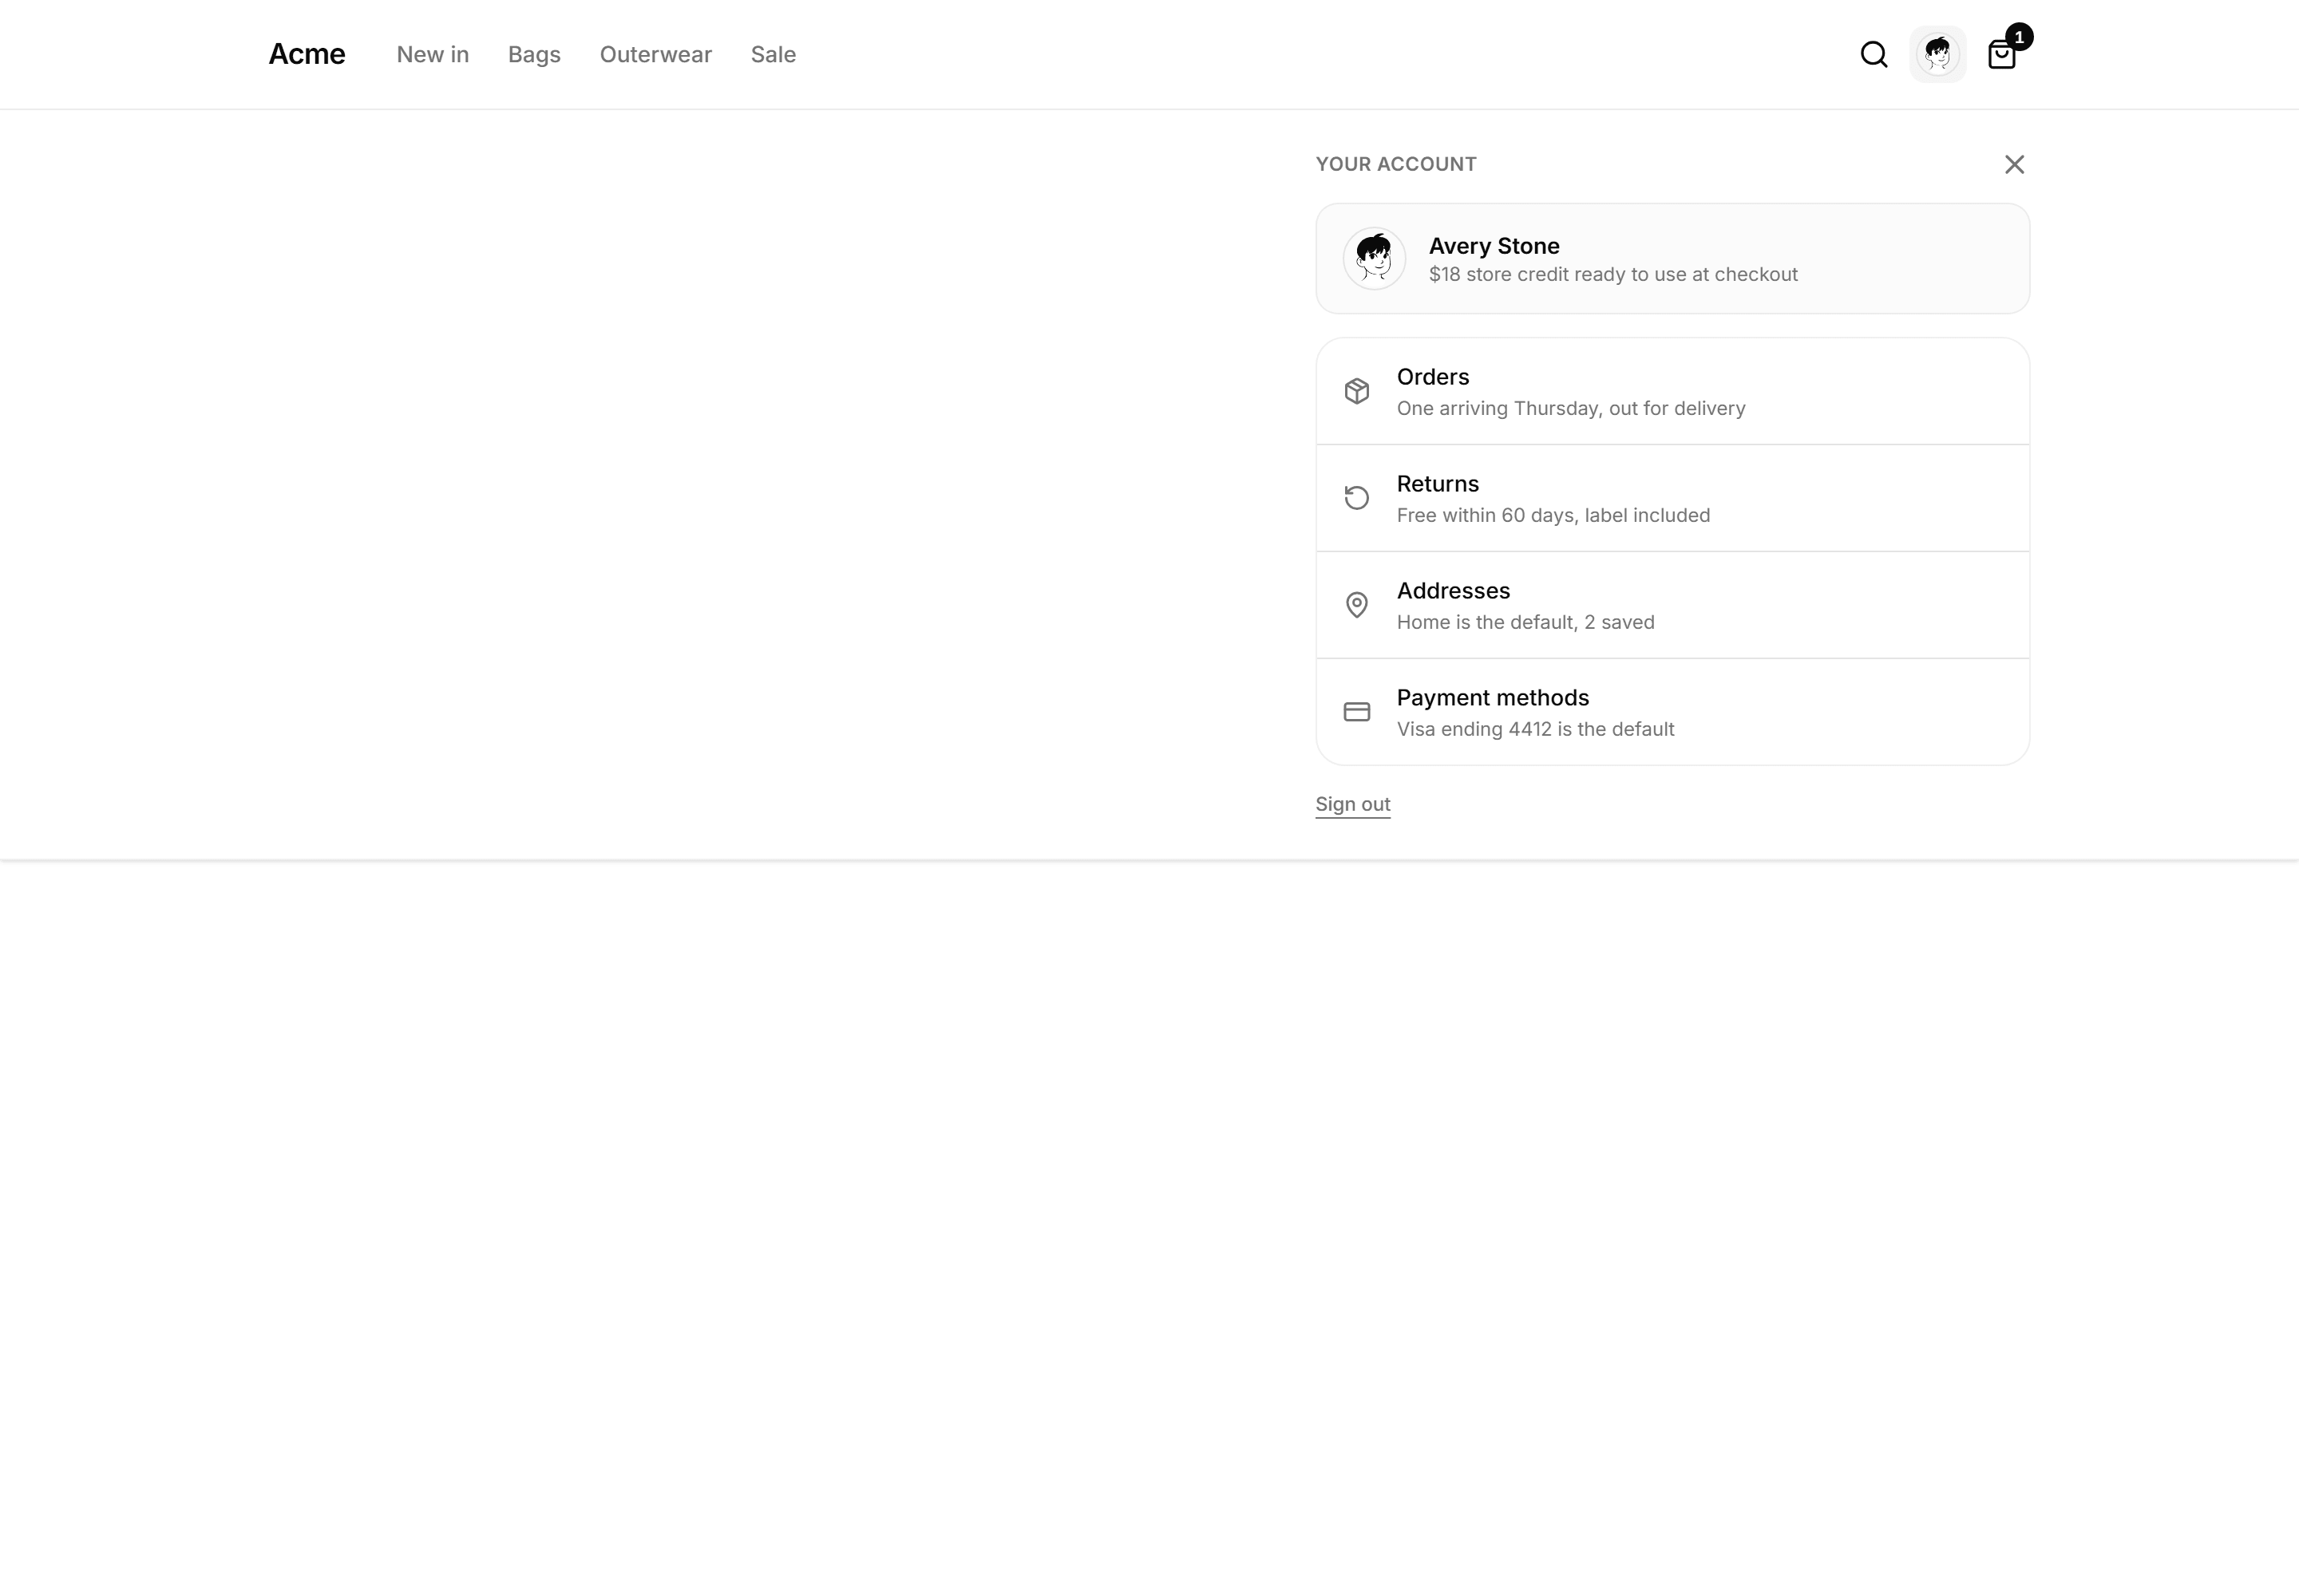Open the Bags category

click(x=534, y=54)
